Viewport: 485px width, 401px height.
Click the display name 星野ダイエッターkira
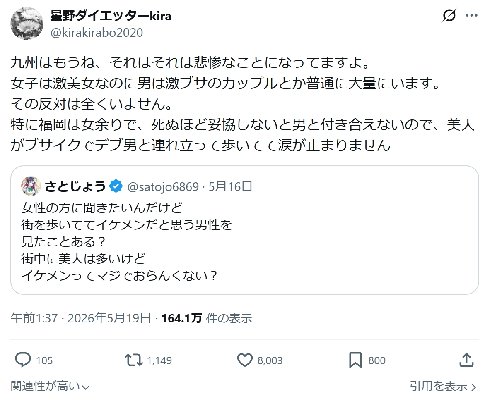pos(111,15)
